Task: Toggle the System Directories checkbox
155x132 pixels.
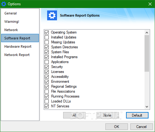Action: (x=47, y=47)
